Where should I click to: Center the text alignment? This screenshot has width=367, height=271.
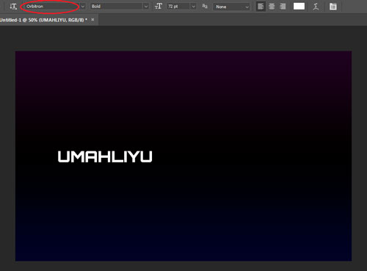click(x=272, y=7)
